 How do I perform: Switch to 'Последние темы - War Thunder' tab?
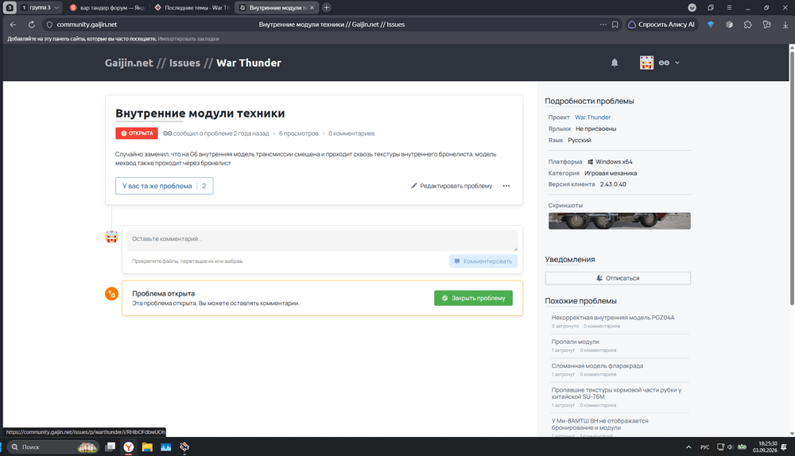click(x=191, y=8)
